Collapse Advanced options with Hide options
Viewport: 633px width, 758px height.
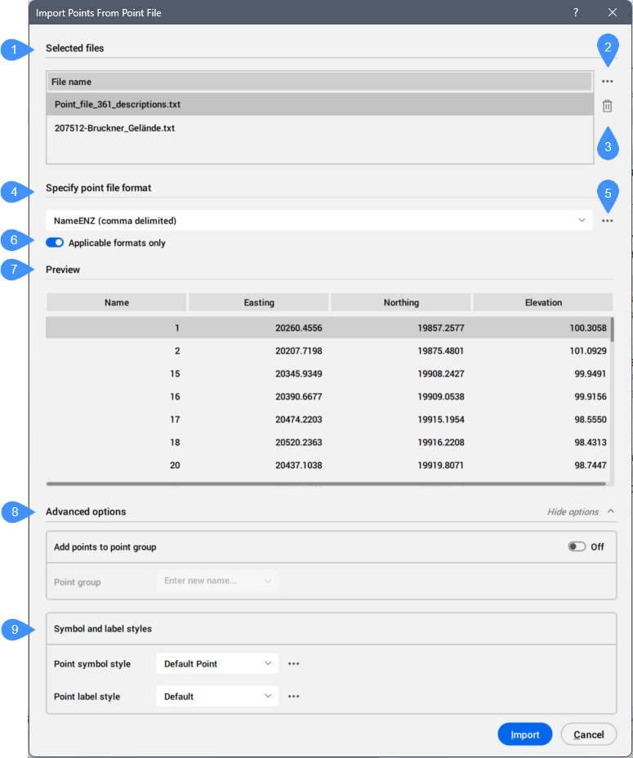point(580,512)
